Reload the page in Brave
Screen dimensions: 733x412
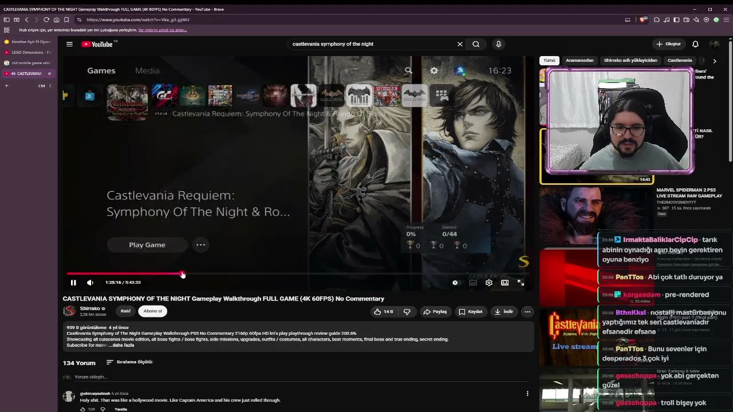[x=46, y=19]
